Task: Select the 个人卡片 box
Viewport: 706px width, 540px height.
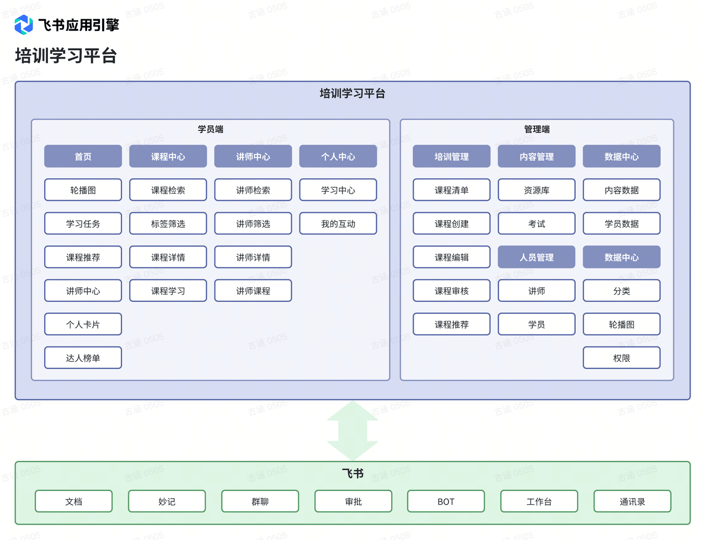Action: point(83,324)
